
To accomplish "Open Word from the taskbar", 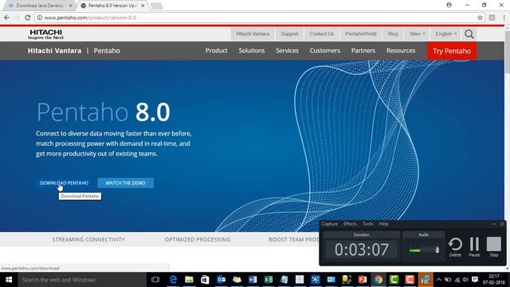I will tap(253, 280).
